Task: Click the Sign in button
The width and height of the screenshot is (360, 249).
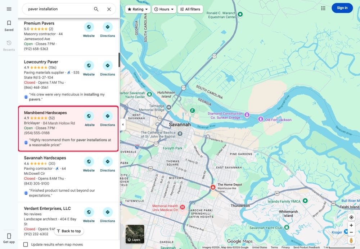Action: pyautogui.click(x=342, y=8)
